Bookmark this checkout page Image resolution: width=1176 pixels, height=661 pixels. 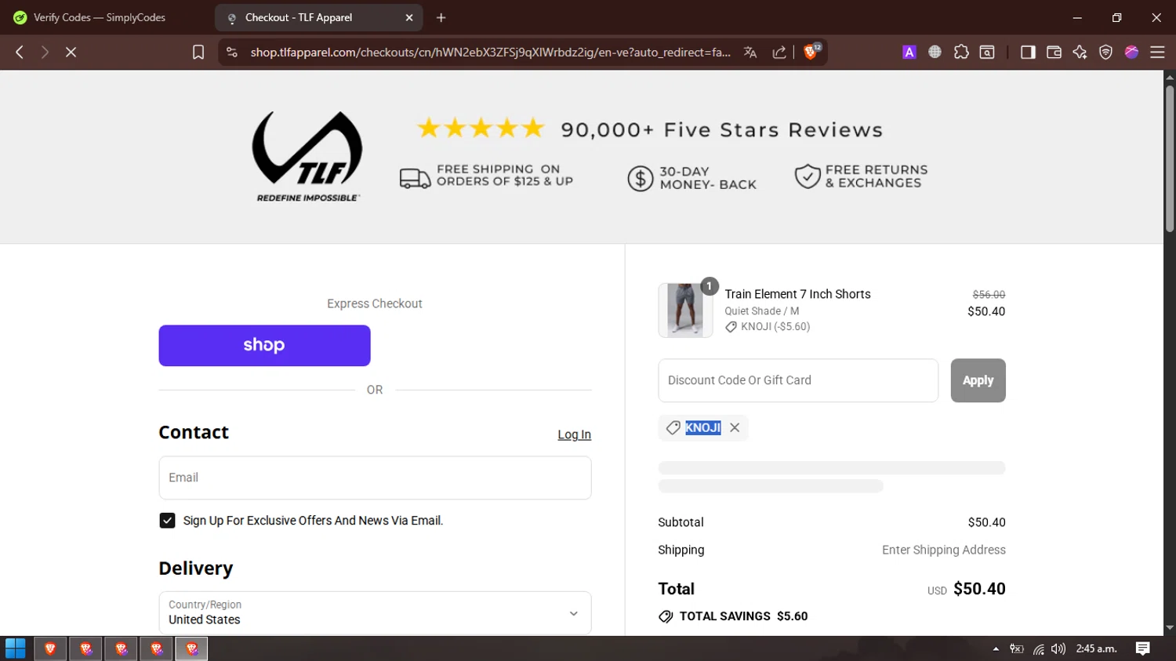tap(198, 52)
